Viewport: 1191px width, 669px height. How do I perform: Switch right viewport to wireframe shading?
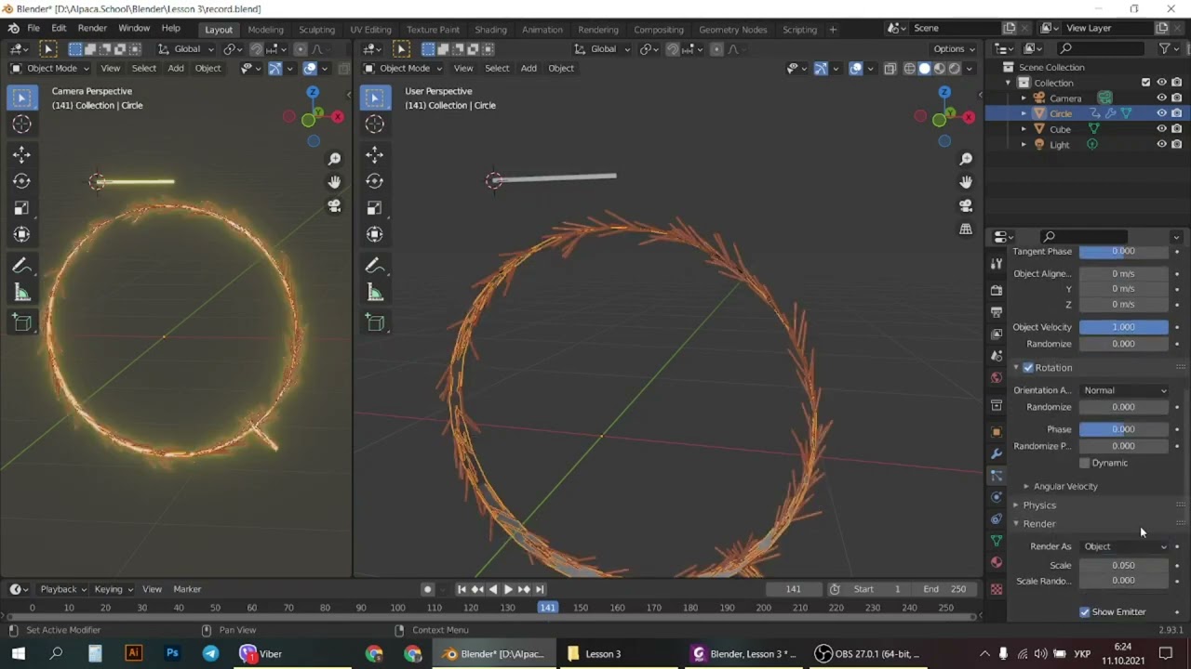tap(909, 68)
